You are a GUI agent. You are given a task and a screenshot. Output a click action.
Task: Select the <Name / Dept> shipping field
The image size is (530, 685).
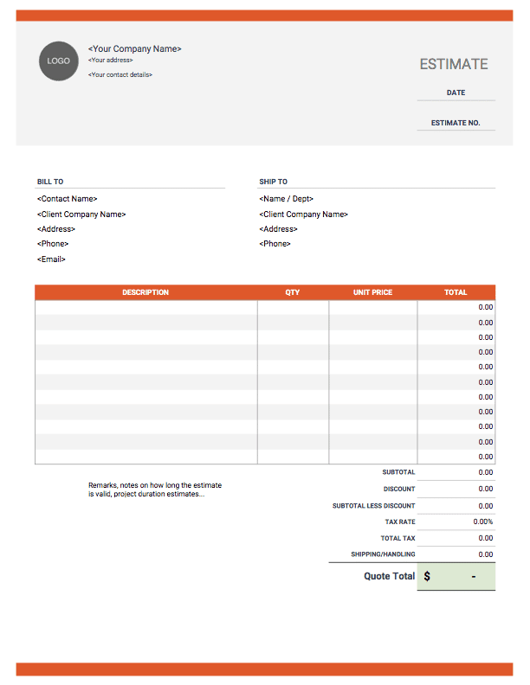(x=286, y=199)
